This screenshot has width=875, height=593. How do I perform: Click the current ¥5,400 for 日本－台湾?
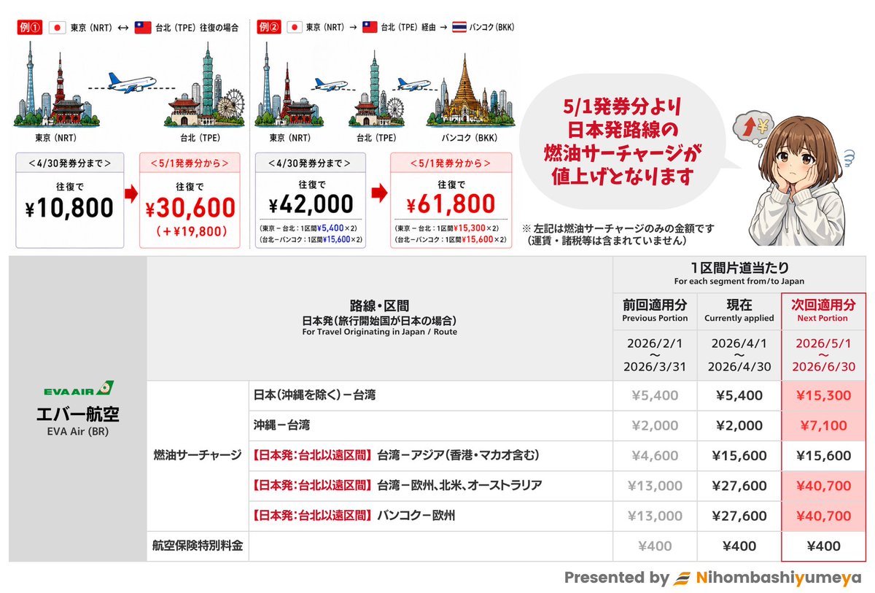pos(739,395)
